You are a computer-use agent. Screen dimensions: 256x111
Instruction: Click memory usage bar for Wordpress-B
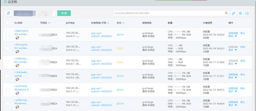click(178, 90)
